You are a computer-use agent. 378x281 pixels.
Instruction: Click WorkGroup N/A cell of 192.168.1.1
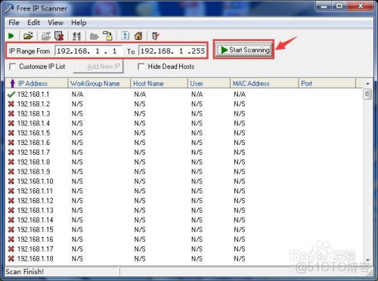tap(77, 94)
